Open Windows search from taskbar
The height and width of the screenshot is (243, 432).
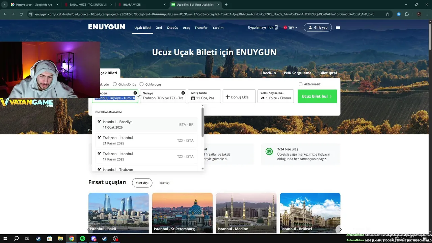(16, 239)
